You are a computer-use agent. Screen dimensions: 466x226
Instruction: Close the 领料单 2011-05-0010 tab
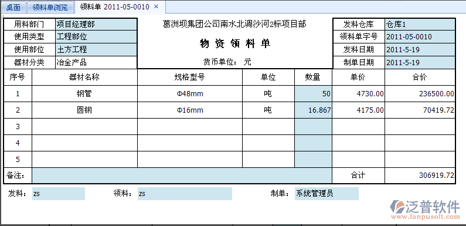pos(157,7)
